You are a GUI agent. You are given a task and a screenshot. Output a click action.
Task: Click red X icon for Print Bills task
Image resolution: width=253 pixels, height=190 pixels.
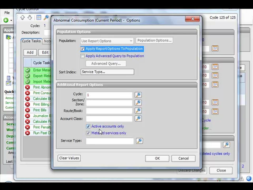28,110
